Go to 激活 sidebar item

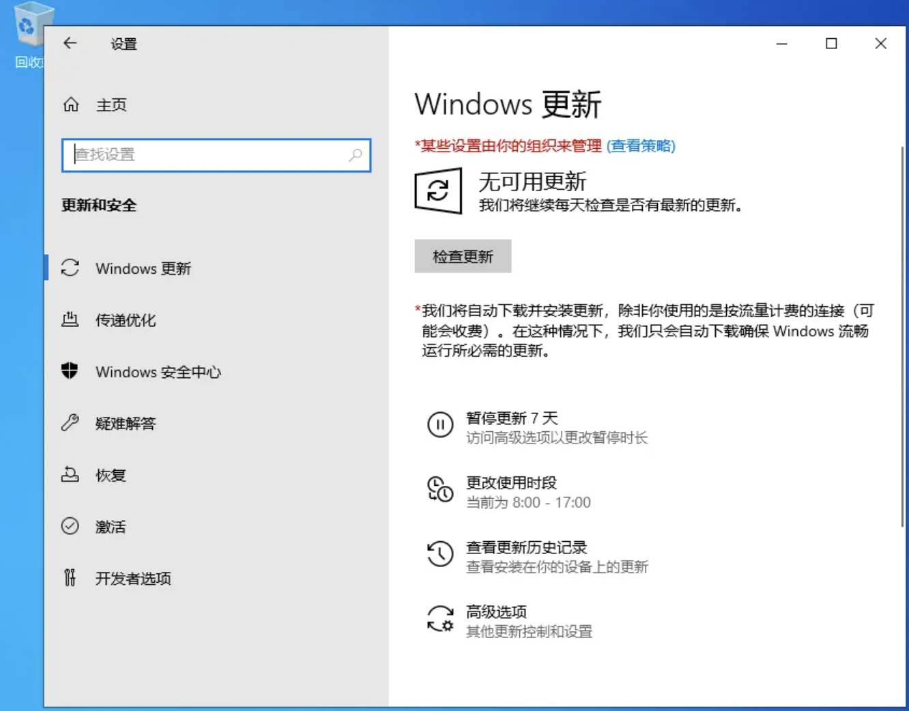pos(216,527)
